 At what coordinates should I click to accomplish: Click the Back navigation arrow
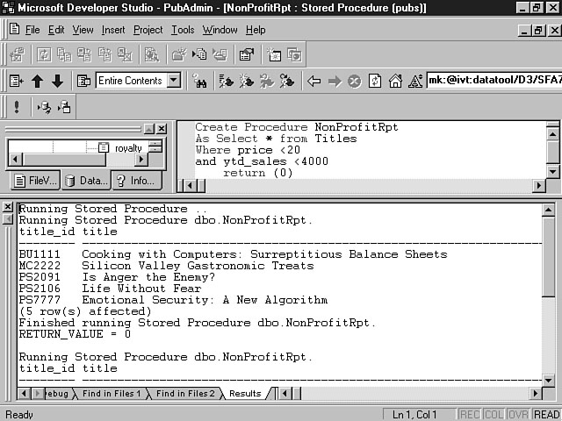(x=314, y=81)
